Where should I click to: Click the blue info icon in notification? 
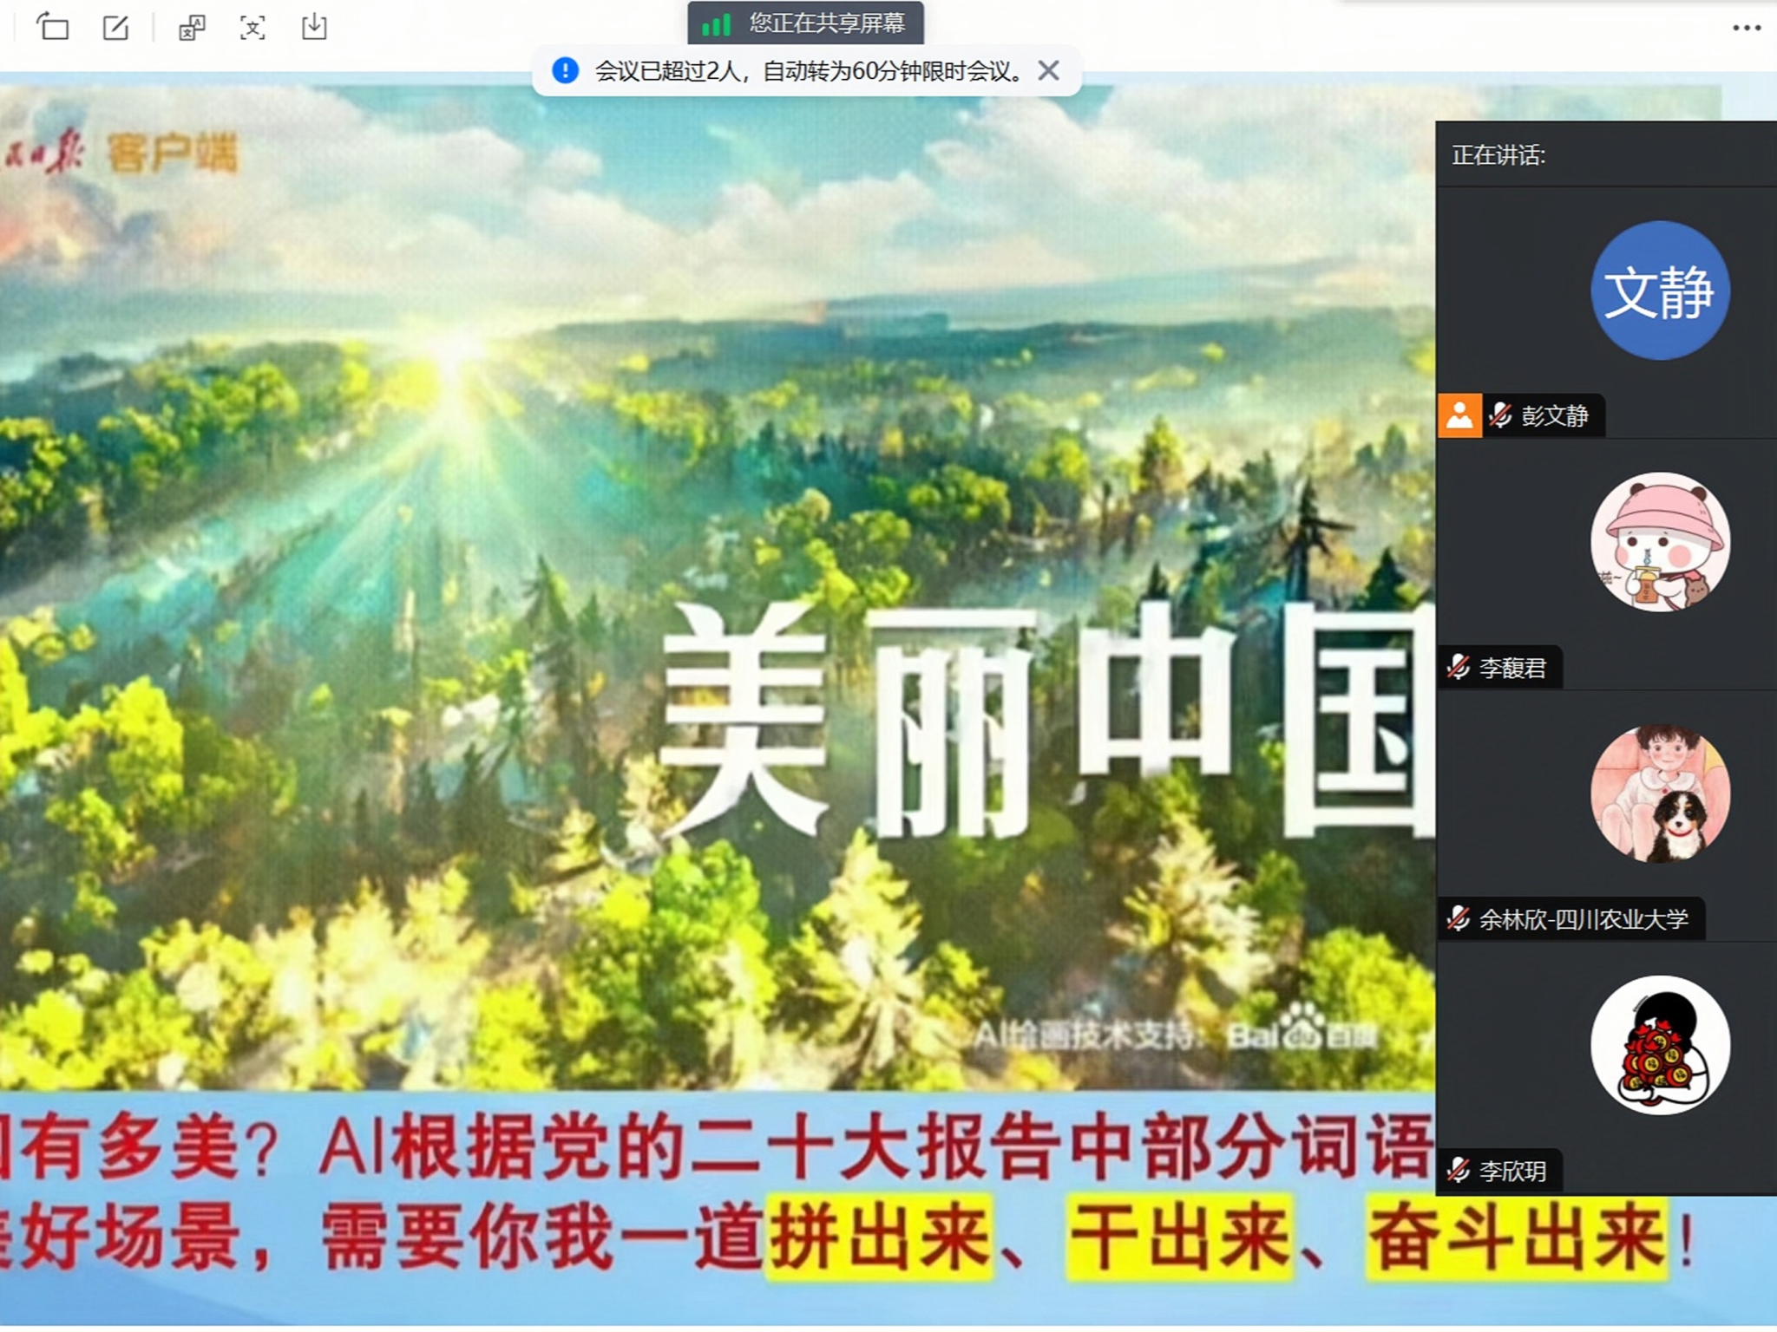[x=566, y=70]
